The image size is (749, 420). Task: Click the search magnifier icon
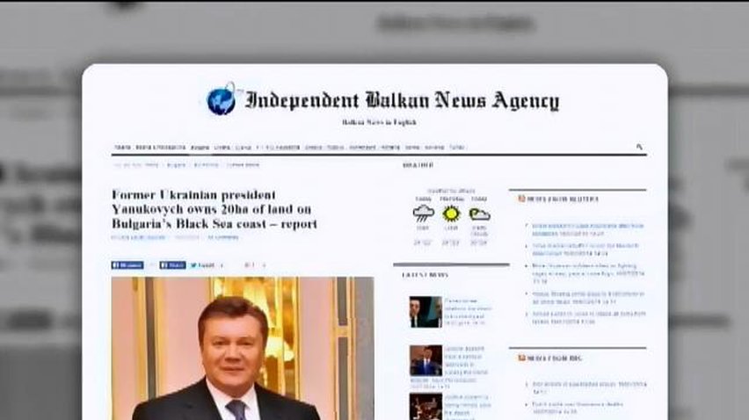click(639, 147)
